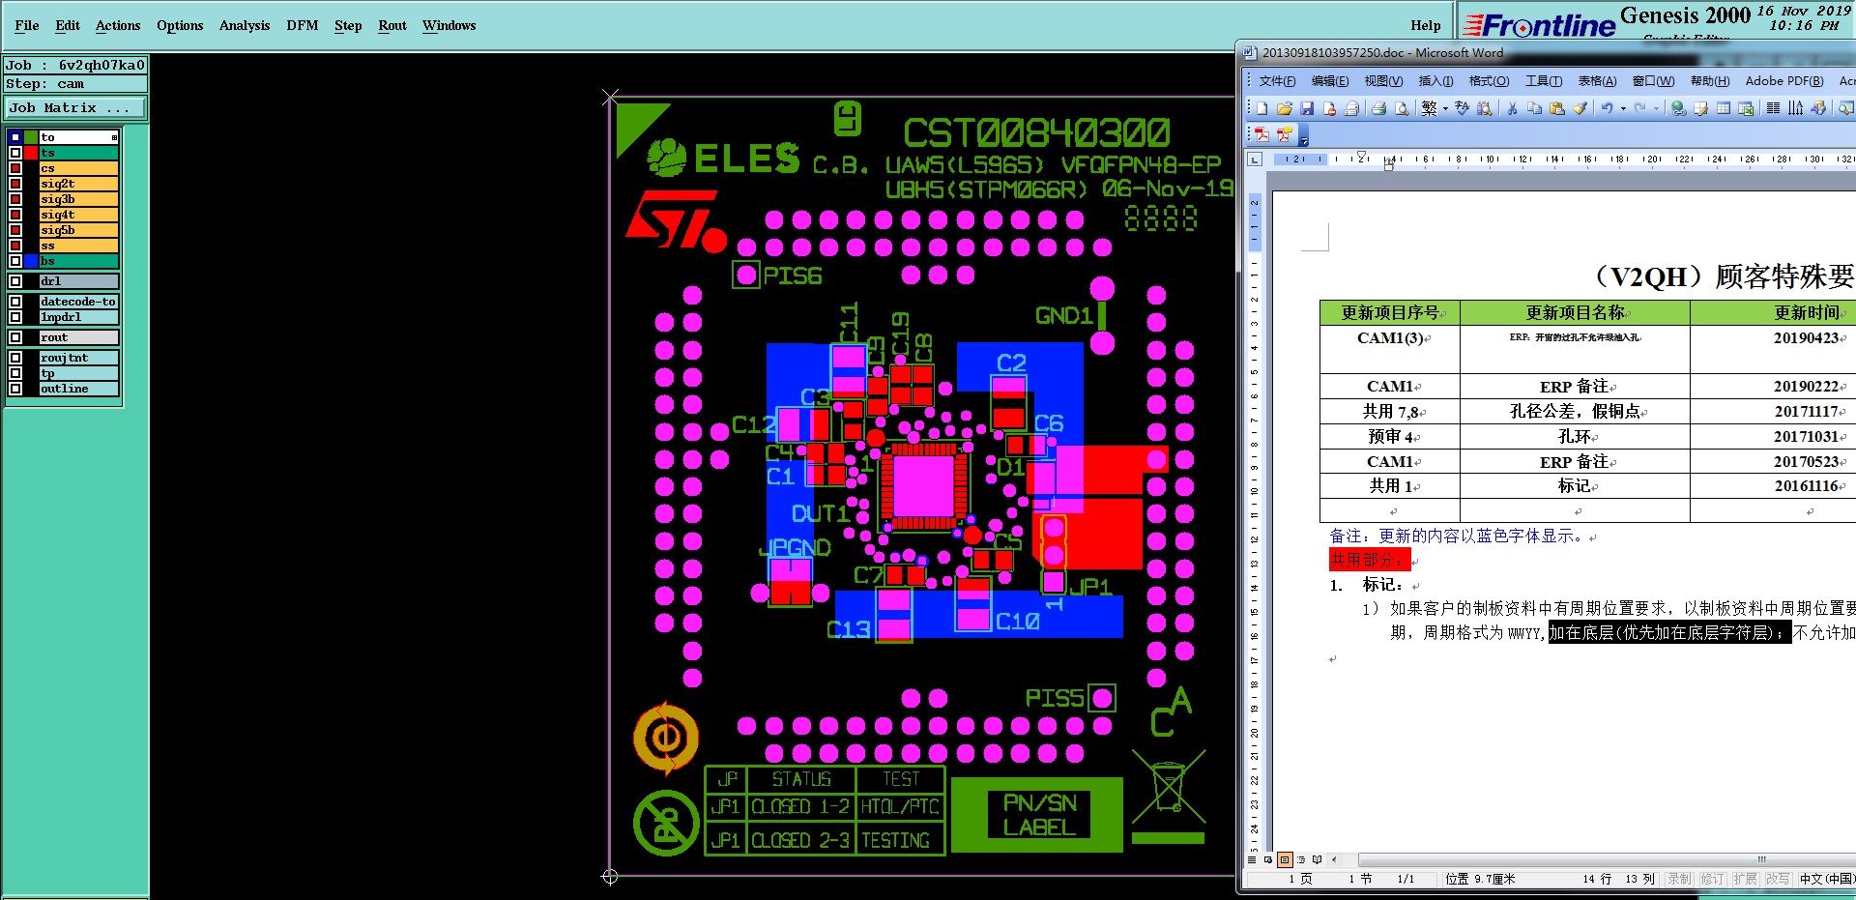Click the Research binoculars icon in Word
1856x900 pixels.
[x=1485, y=108]
